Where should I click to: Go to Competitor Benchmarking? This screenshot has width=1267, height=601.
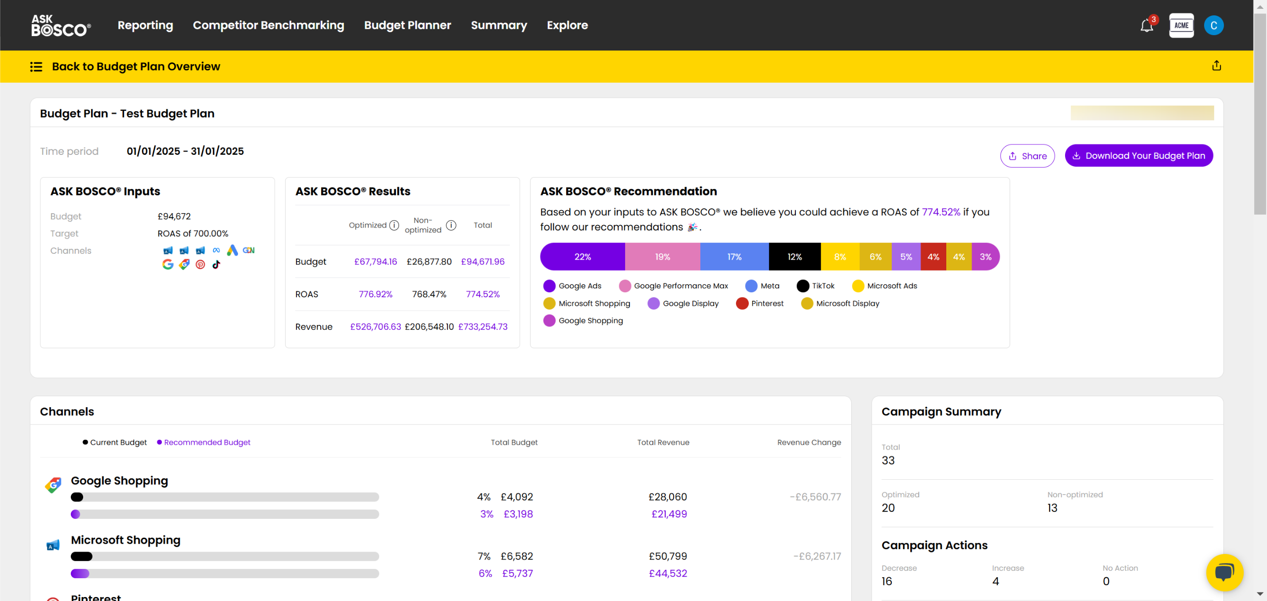(x=268, y=25)
